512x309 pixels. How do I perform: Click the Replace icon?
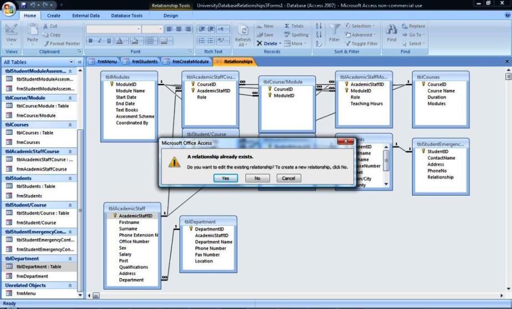pyautogui.click(x=405, y=26)
